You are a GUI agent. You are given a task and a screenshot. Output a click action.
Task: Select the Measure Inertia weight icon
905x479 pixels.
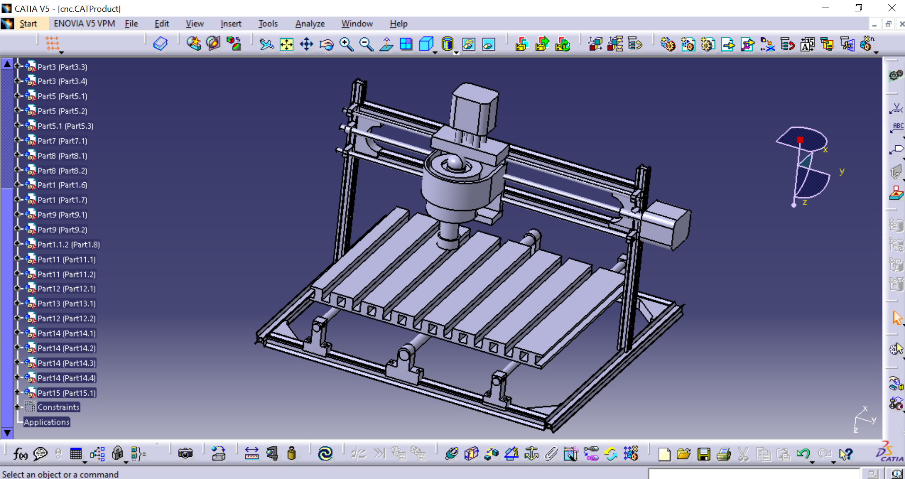[x=292, y=454]
